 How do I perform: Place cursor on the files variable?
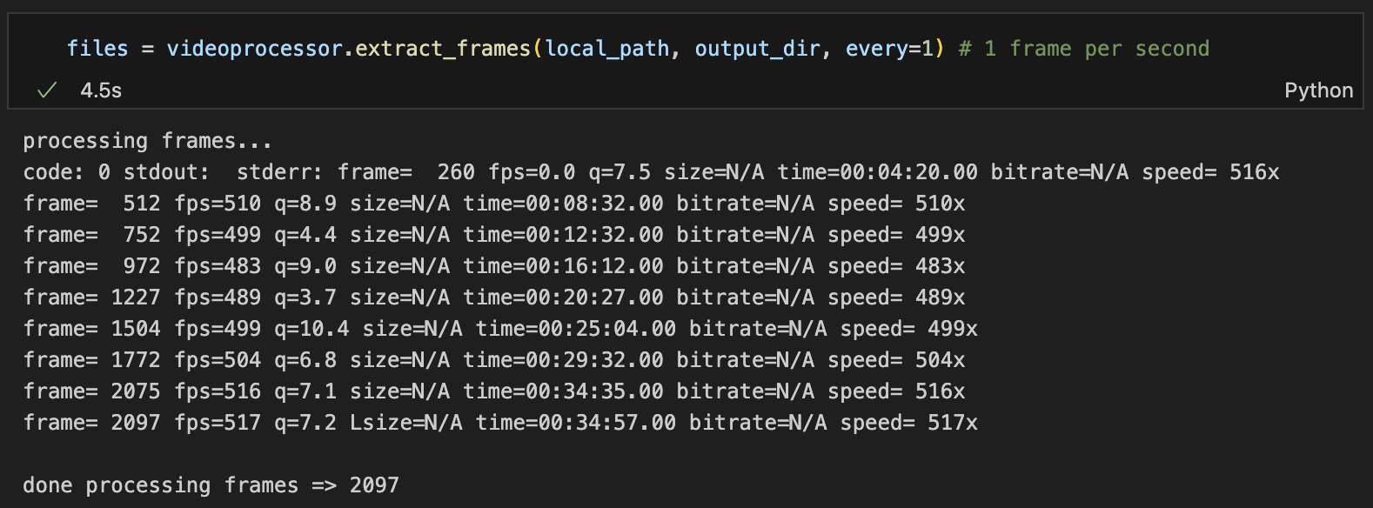97,49
